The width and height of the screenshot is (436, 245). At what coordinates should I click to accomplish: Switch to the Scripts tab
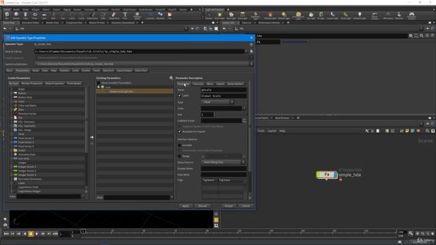pyautogui.click(x=86, y=71)
